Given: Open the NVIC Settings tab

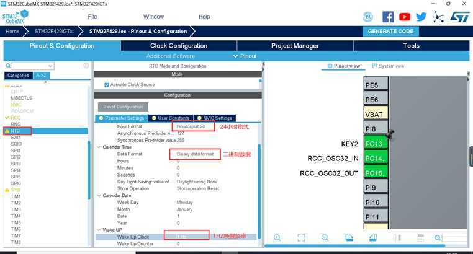Looking at the screenshot, I should [215, 118].
